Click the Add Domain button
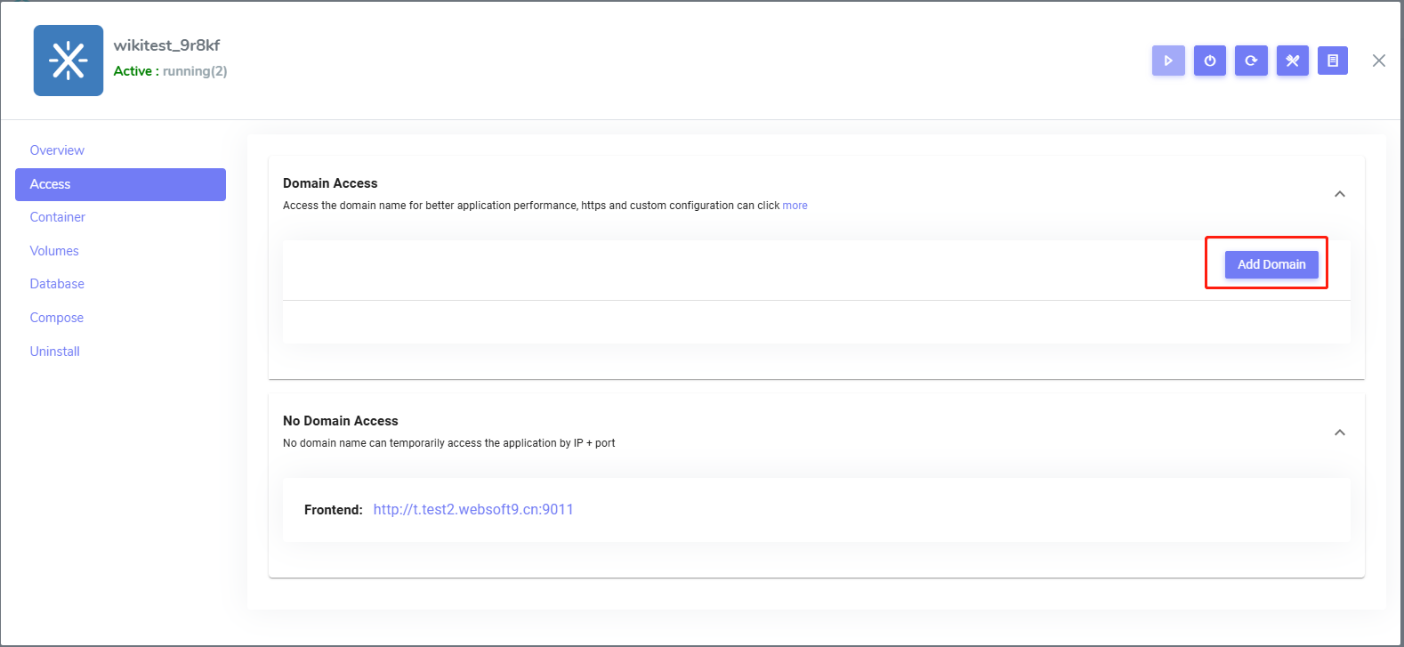Image resolution: width=1404 pixels, height=647 pixels. pos(1271,264)
